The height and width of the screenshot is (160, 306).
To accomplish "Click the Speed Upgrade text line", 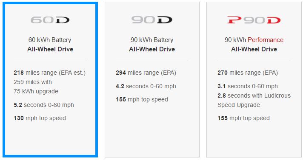I will tap(239, 105).
